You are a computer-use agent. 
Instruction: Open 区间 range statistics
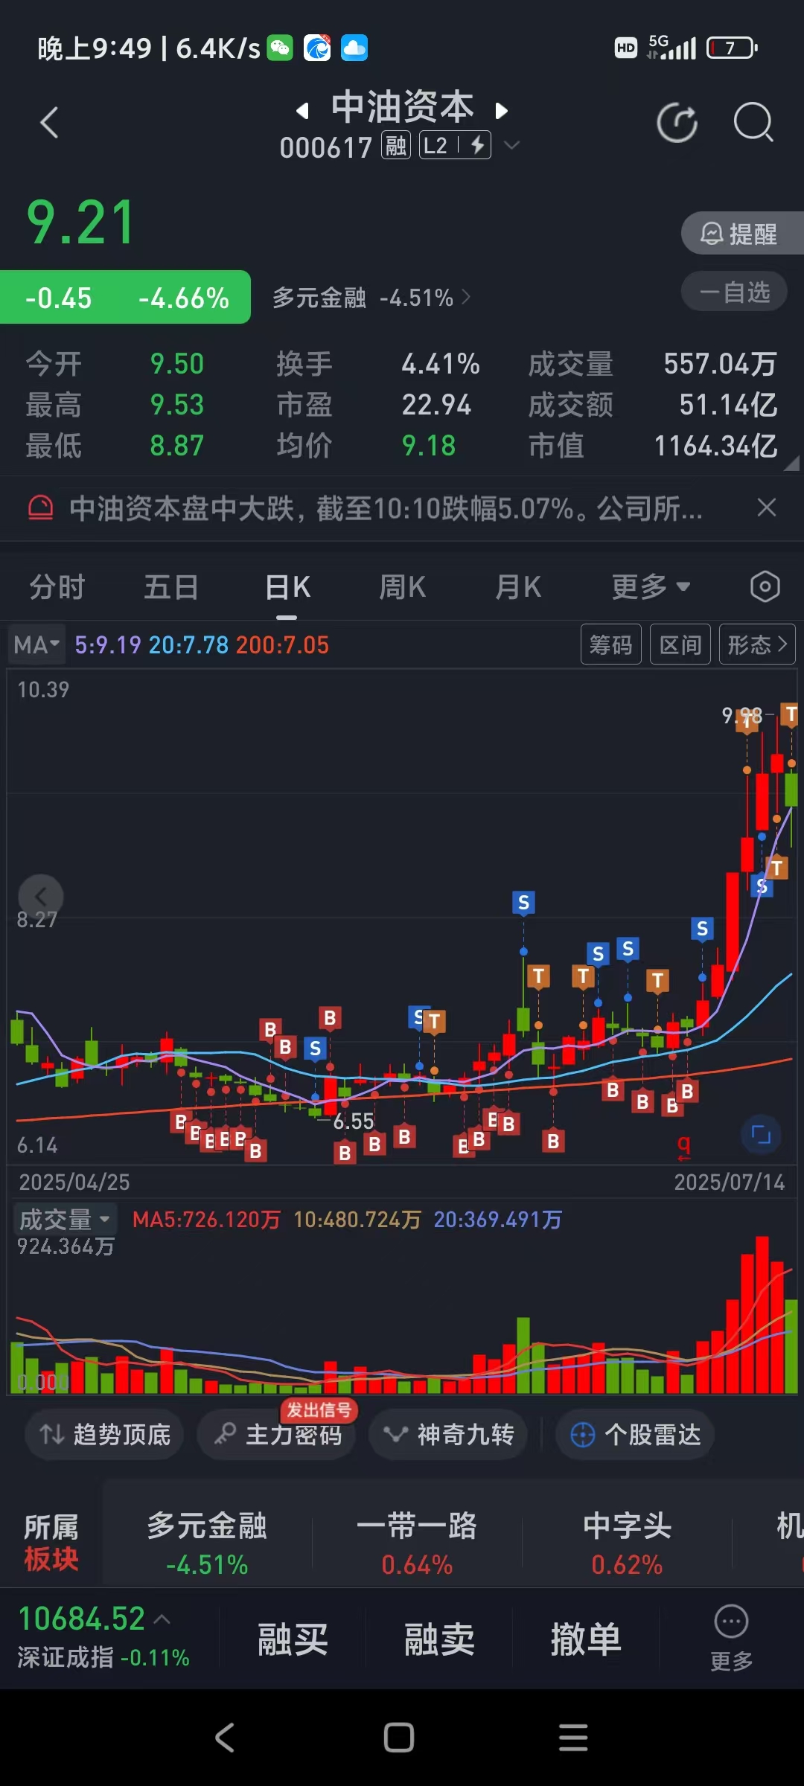tap(680, 644)
